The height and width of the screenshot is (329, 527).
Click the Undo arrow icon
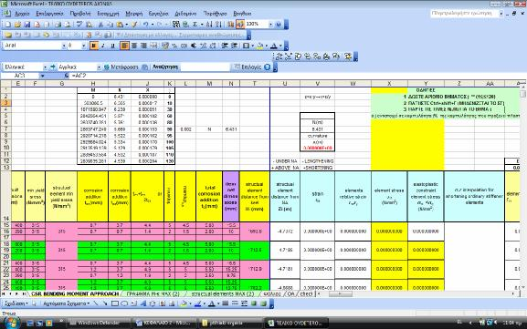point(145,24)
